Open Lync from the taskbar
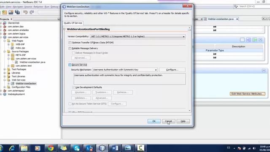The height and width of the screenshot is (152, 270). 89,148
